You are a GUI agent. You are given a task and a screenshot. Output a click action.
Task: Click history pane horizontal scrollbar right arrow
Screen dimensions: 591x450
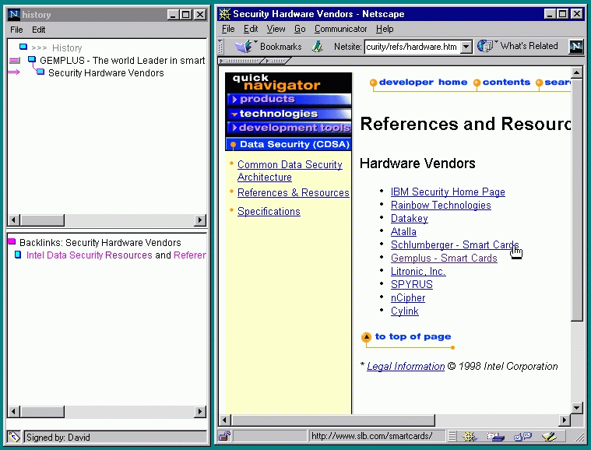(200, 220)
